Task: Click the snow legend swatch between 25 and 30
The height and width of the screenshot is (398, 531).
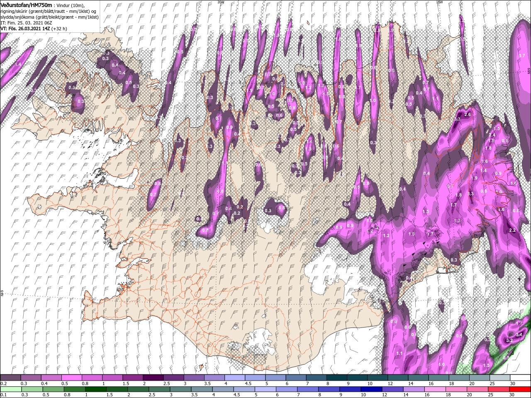Action: (500, 378)
